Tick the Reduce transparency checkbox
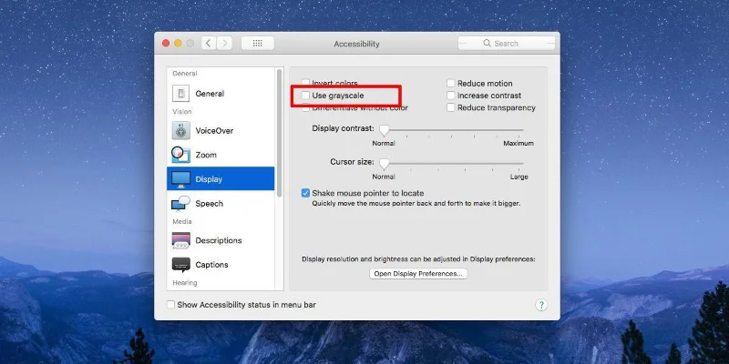Screen dimensions: 729x364 pyautogui.click(x=450, y=107)
